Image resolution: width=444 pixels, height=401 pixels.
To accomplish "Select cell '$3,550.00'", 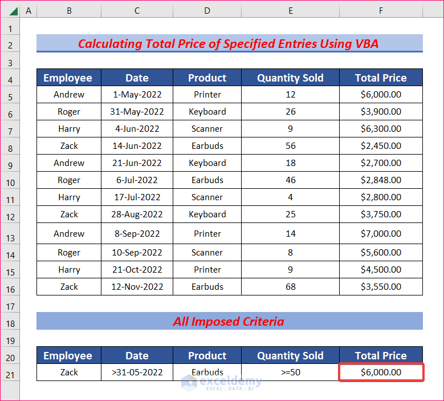I will point(381,286).
